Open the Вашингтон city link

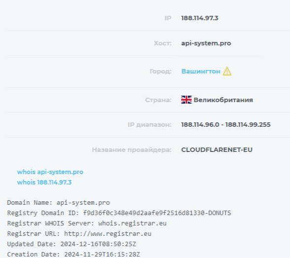(201, 72)
